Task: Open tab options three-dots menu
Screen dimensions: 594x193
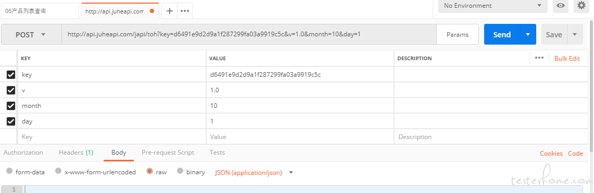Action: [185, 11]
